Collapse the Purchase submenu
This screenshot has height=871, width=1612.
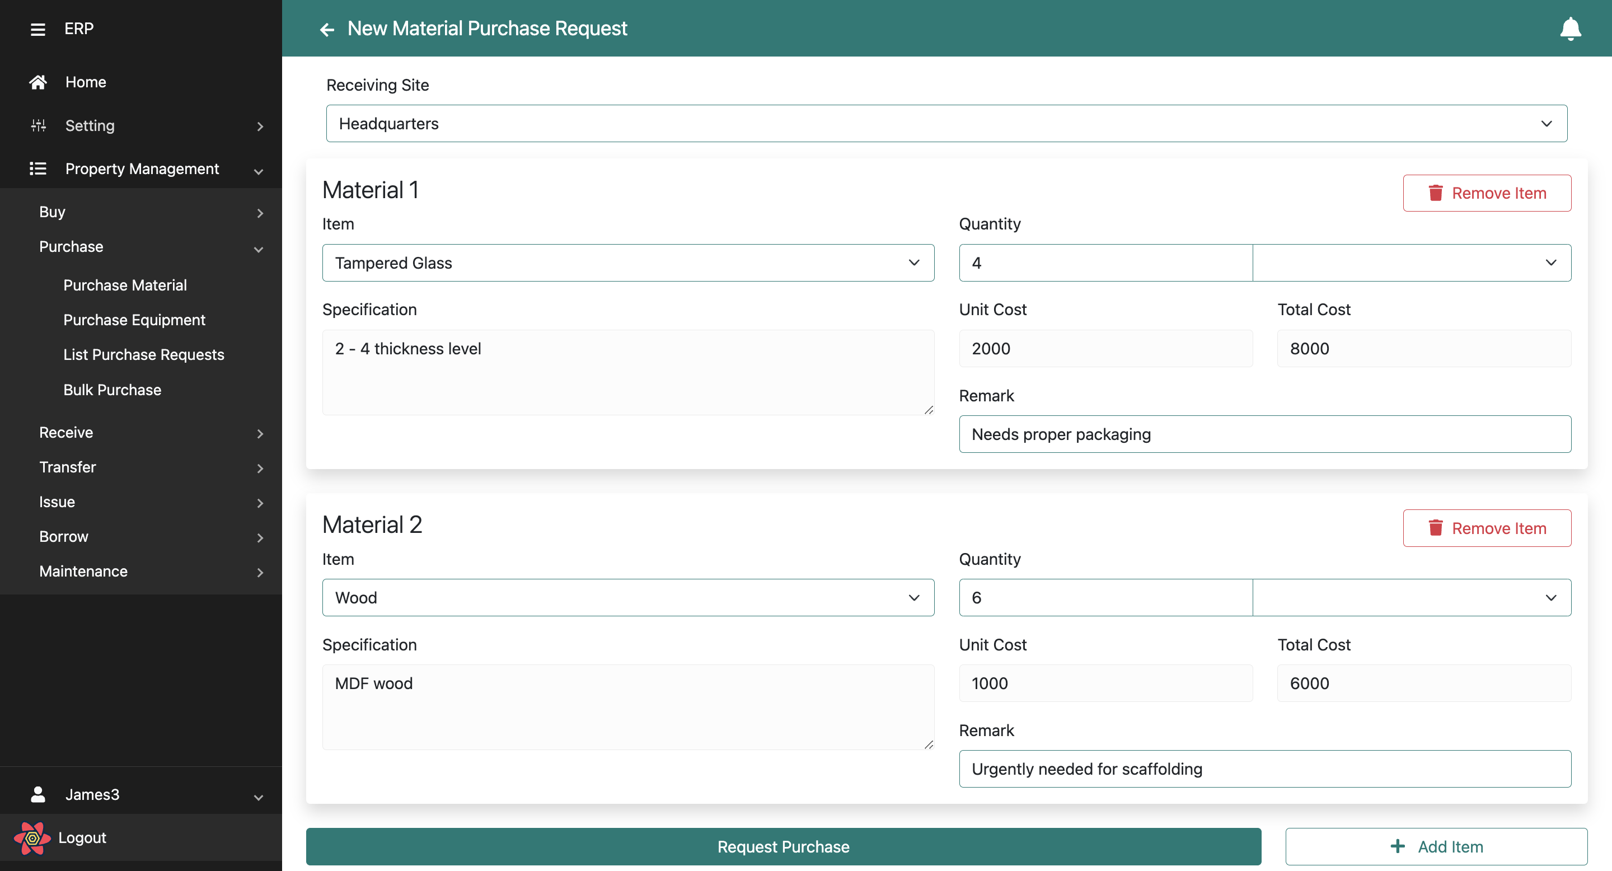259,249
